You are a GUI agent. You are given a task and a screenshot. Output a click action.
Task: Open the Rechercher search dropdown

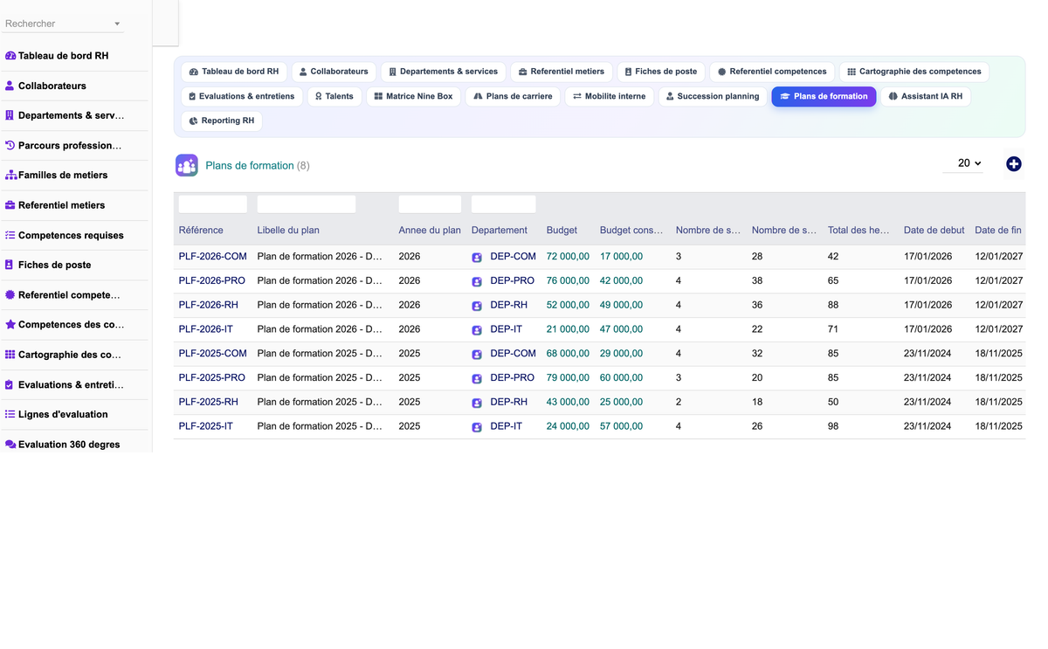(63, 24)
